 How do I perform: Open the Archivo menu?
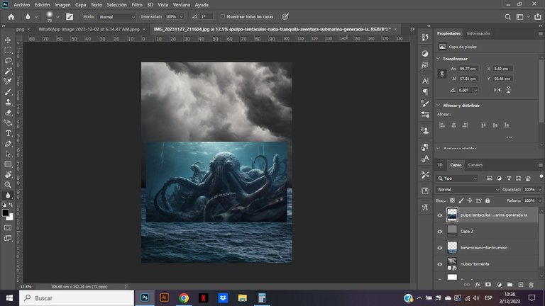coord(21,5)
